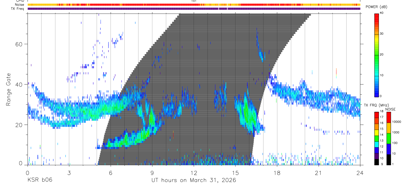Click the TX Freq row label at top left
405x187 pixels.
point(17,9)
